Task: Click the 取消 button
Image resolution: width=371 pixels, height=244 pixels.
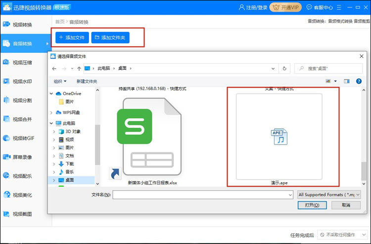Action: [x=346, y=205]
